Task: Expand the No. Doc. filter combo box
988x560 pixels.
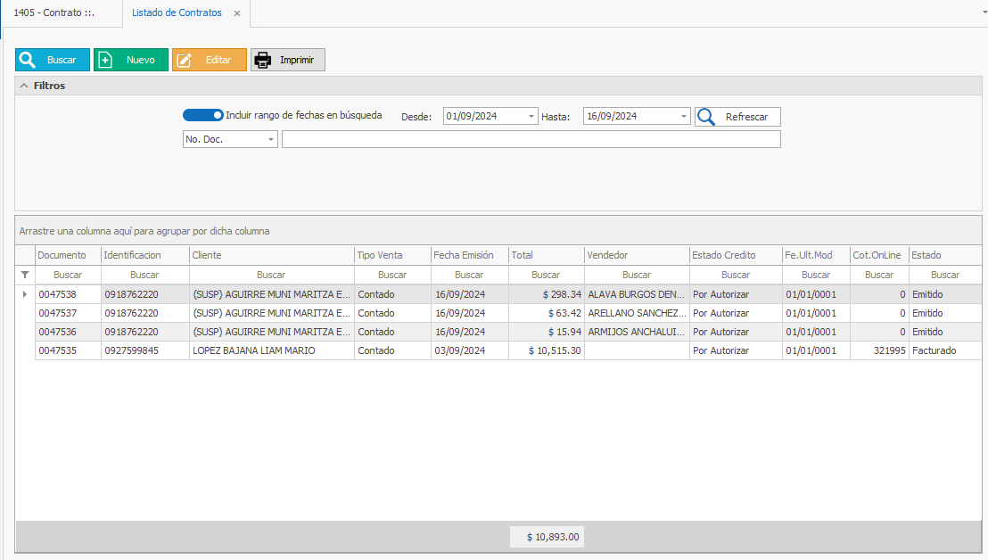Action: [271, 139]
